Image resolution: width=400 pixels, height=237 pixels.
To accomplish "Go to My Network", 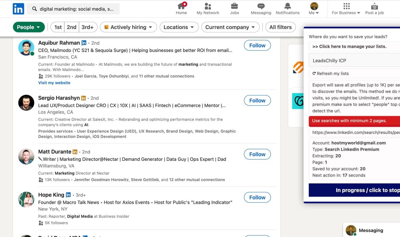I will (208, 9).
